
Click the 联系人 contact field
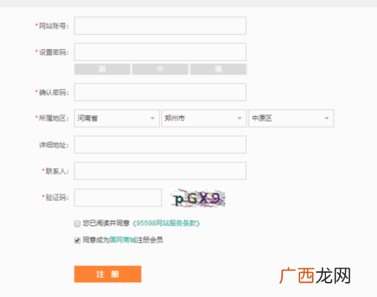tap(160, 171)
